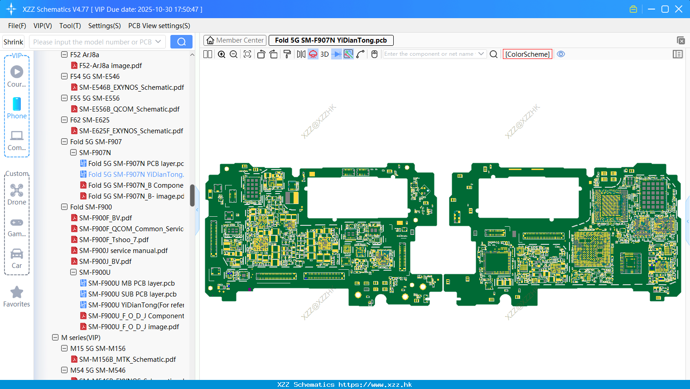Image resolution: width=690 pixels, height=389 pixels.
Task: Open PCB View settings(S) menu
Action: tap(159, 26)
